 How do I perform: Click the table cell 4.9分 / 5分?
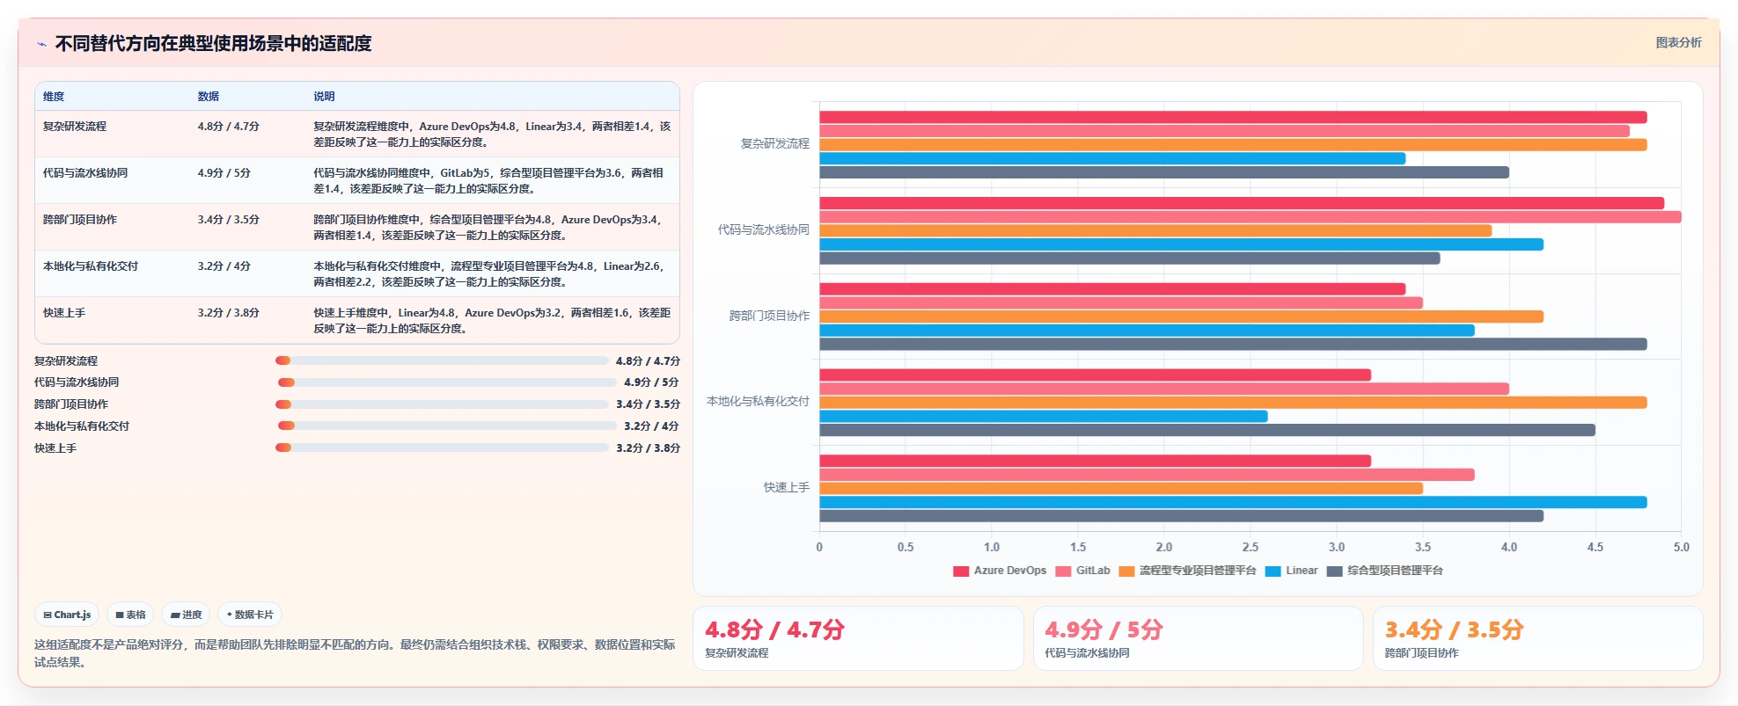pos(224,173)
